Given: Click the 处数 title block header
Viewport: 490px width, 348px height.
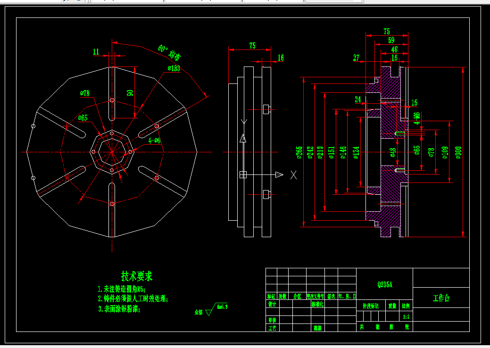Looking at the screenshot, I should (x=282, y=296).
